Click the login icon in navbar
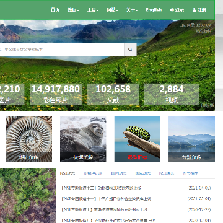 tap(172, 10)
